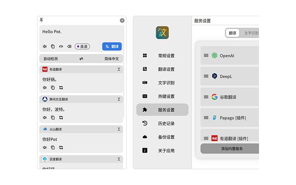Open 历史记录 history in sidebar
Viewport: 296px width, 185px height.
pyautogui.click(x=162, y=123)
